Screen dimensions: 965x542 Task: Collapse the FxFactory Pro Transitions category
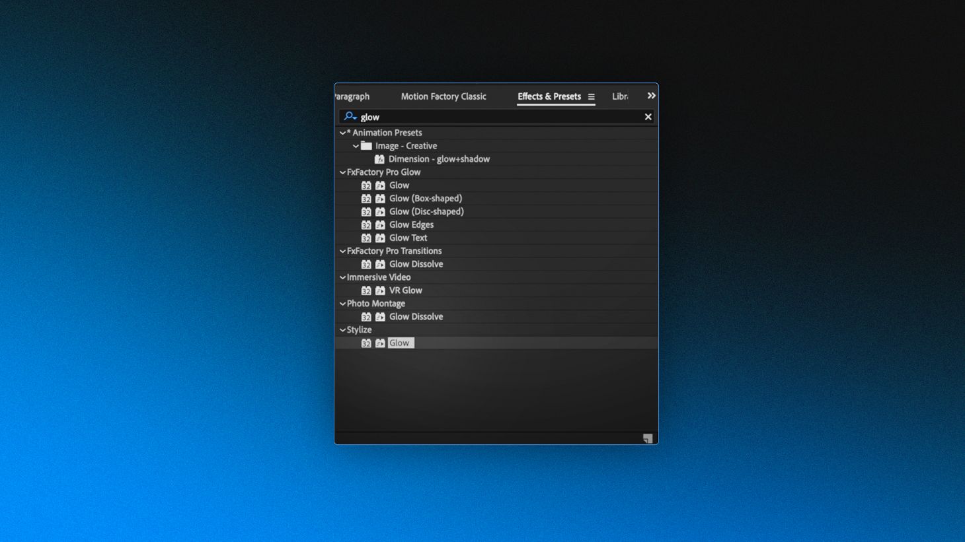(x=342, y=251)
